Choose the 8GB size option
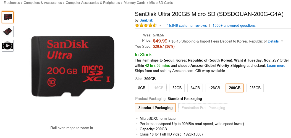 tap(141, 88)
